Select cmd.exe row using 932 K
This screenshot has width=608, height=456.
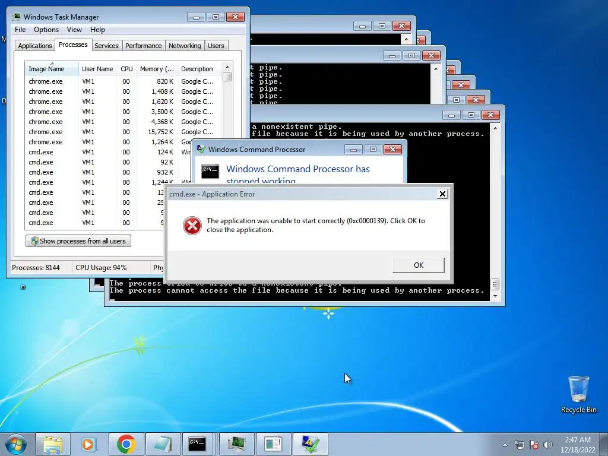pos(109,172)
